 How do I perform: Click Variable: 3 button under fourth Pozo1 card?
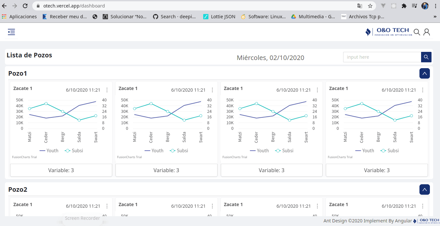coord(377,170)
